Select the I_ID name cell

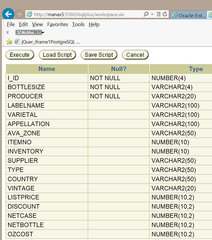click(47, 78)
